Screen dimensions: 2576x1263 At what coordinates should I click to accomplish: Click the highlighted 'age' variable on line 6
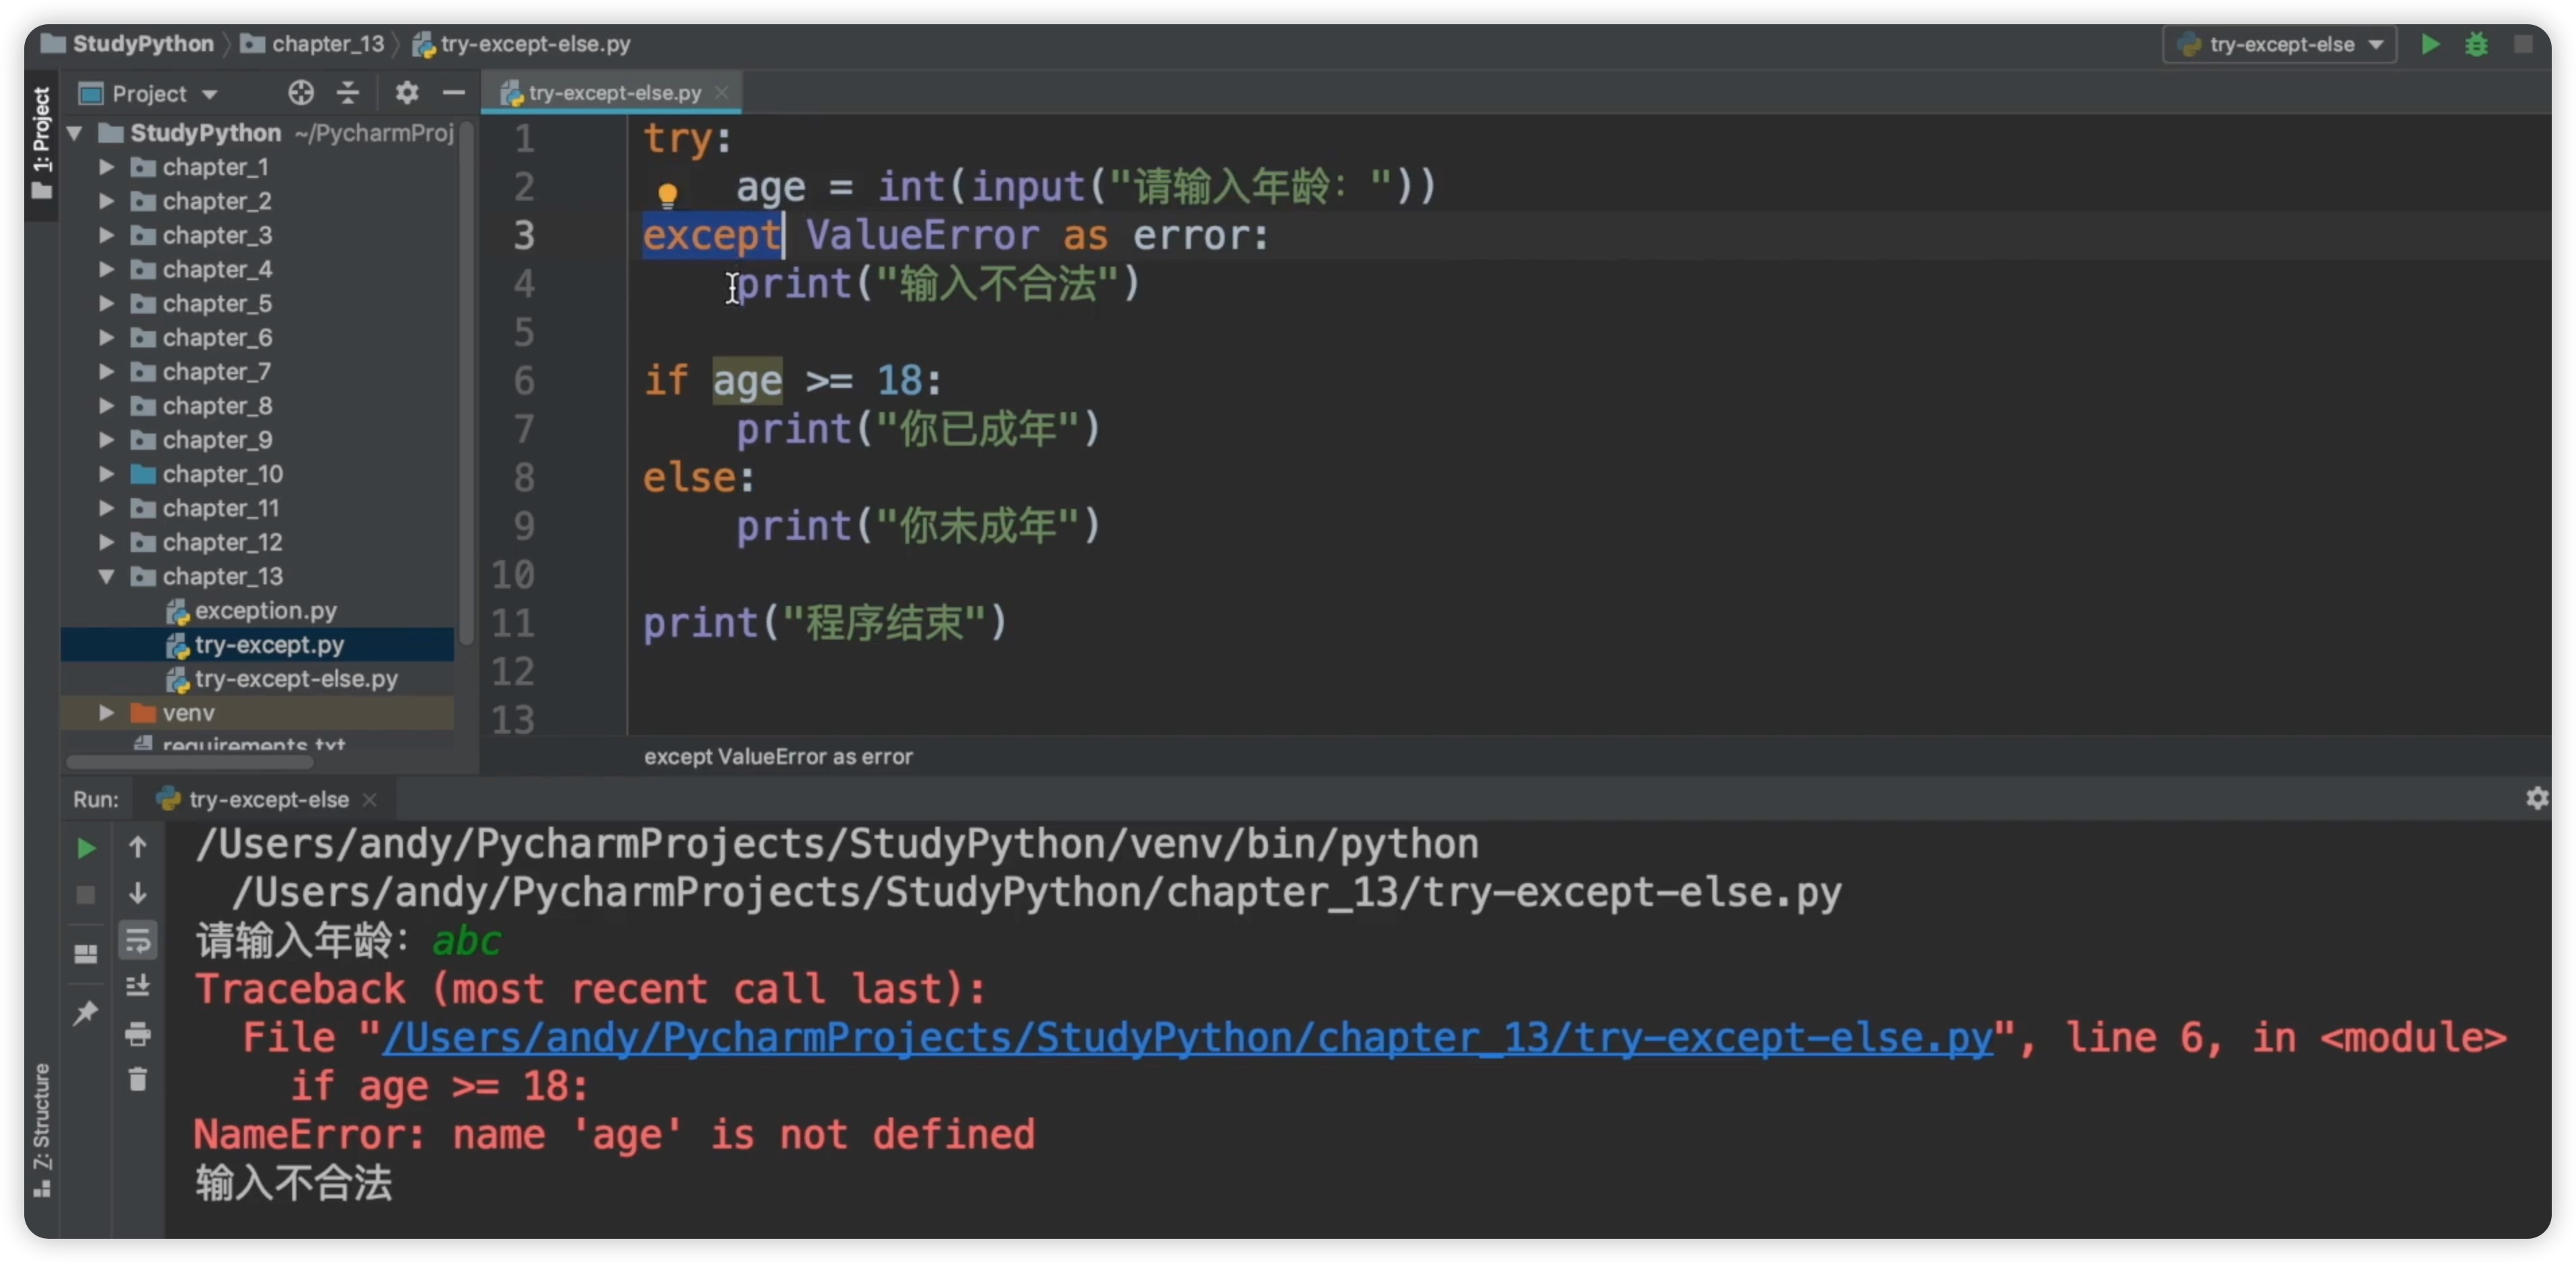point(747,380)
